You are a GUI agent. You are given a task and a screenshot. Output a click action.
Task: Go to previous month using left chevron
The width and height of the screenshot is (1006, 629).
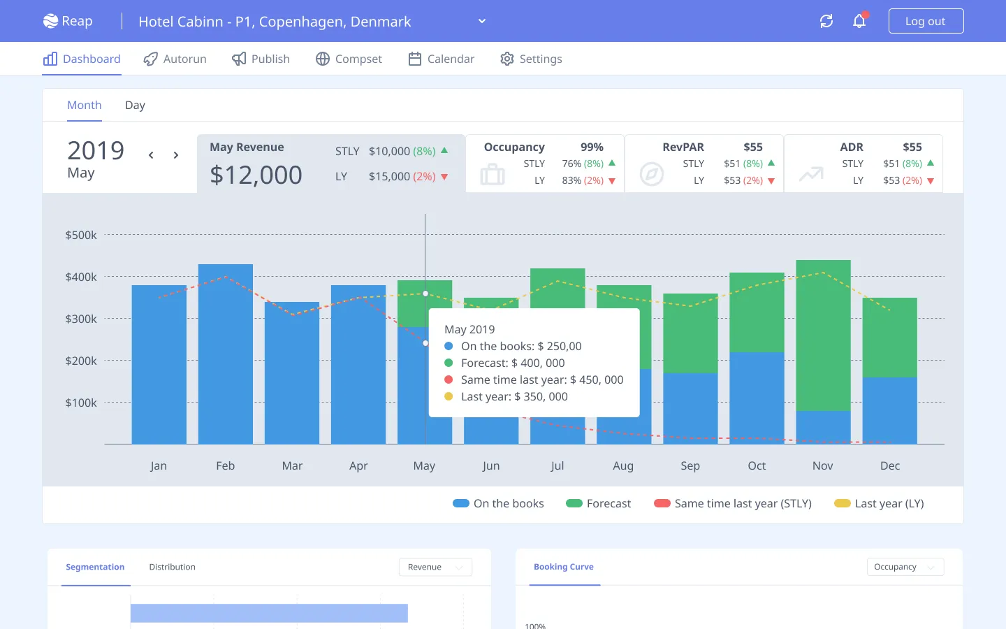[x=151, y=155]
